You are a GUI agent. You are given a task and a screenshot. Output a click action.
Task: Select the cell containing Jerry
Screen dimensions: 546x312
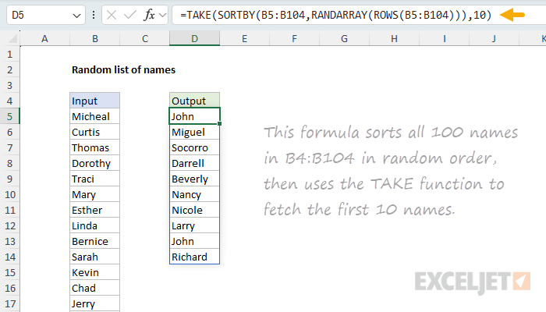coord(94,303)
